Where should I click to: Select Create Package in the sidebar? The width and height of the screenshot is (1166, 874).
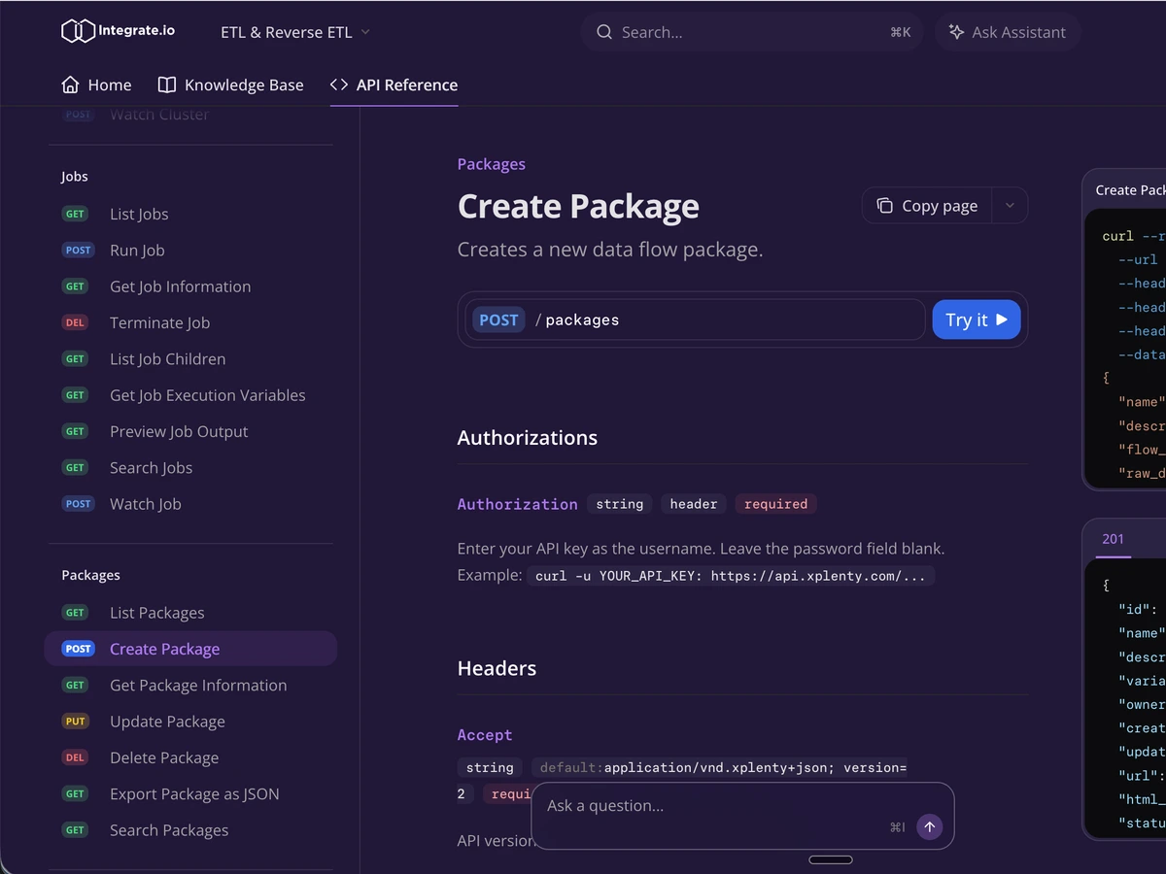pyautogui.click(x=190, y=649)
